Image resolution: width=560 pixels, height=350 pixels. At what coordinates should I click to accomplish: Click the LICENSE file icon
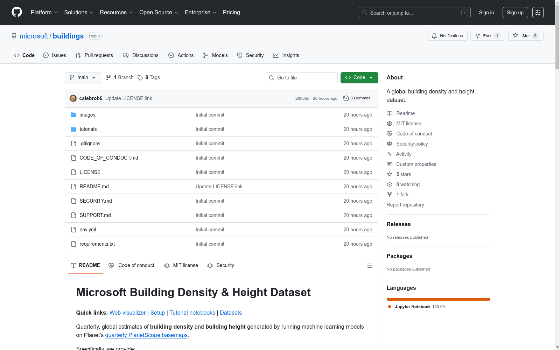[x=73, y=172]
